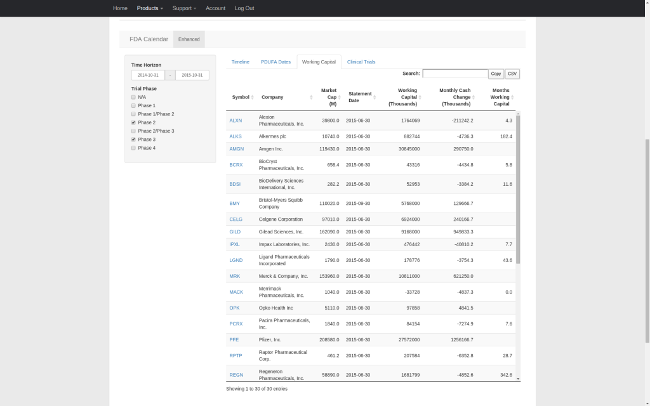Switch to the Clinical Trials tab
Image resolution: width=650 pixels, height=406 pixels.
[361, 62]
